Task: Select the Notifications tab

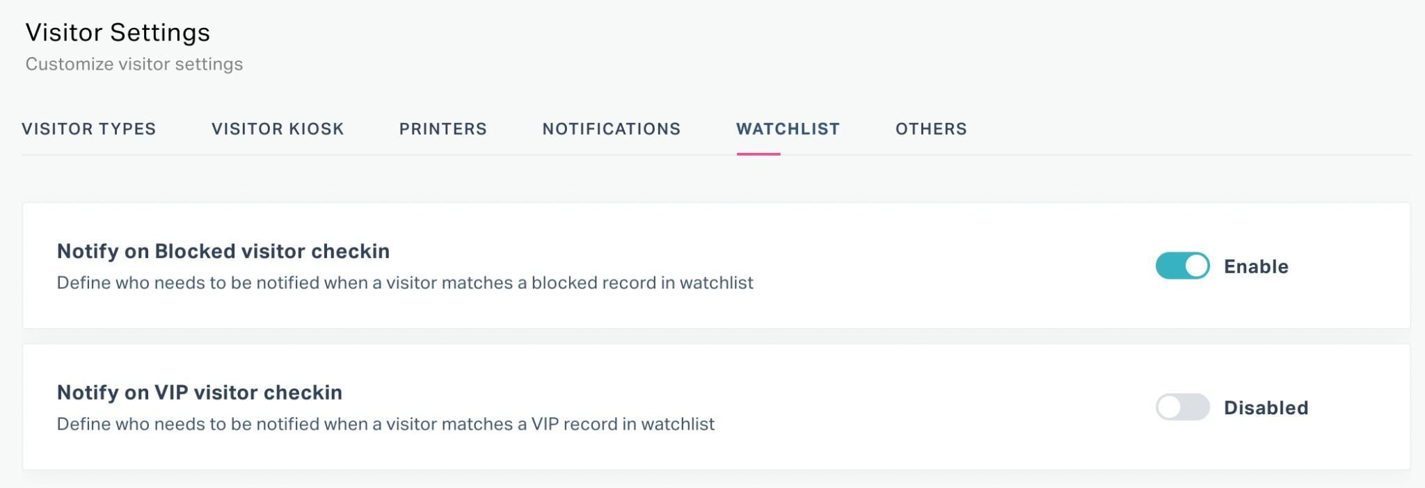Action: (x=612, y=129)
